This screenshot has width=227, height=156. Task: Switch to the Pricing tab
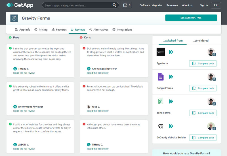tap(41, 29)
